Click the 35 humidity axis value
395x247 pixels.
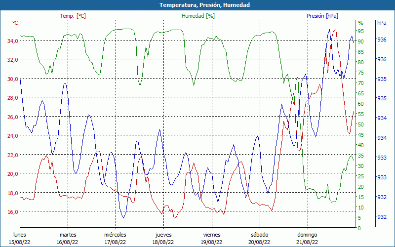pos(361,156)
